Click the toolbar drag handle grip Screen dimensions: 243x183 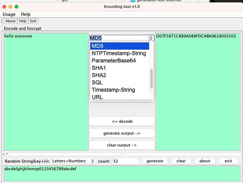(2, 21)
